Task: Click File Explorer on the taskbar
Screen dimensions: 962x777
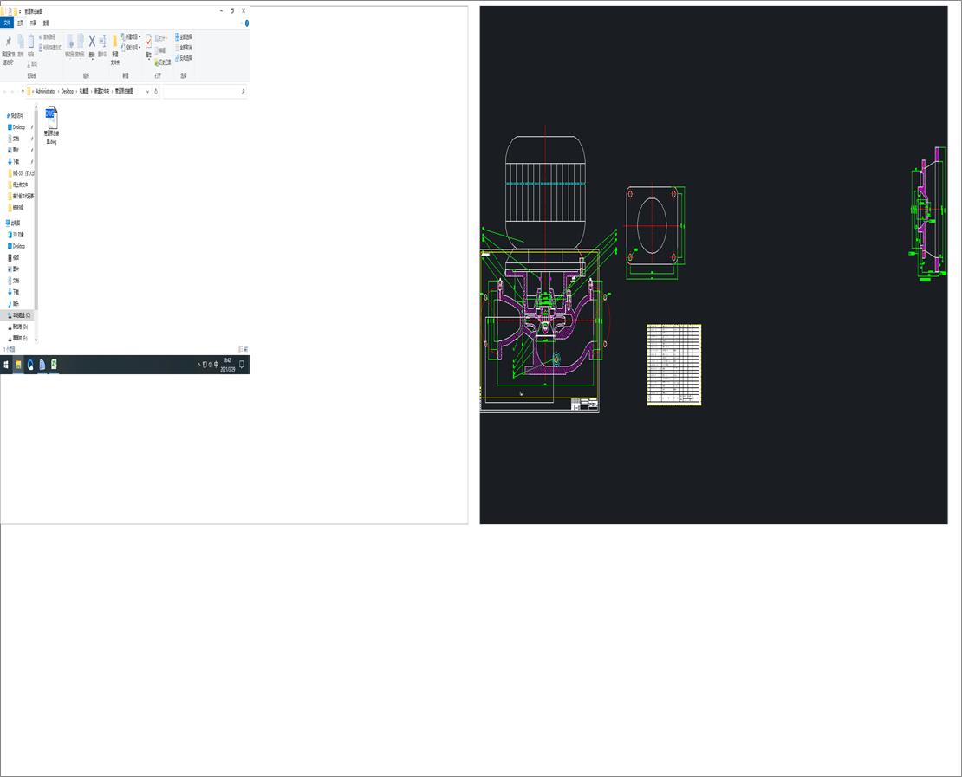Action: (x=18, y=365)
